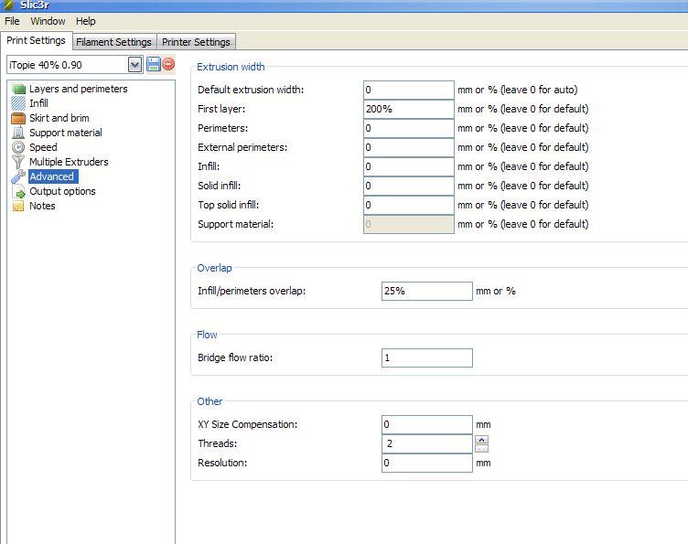
Task: Click the Top solid infill field
Action: tap(408, 205)
